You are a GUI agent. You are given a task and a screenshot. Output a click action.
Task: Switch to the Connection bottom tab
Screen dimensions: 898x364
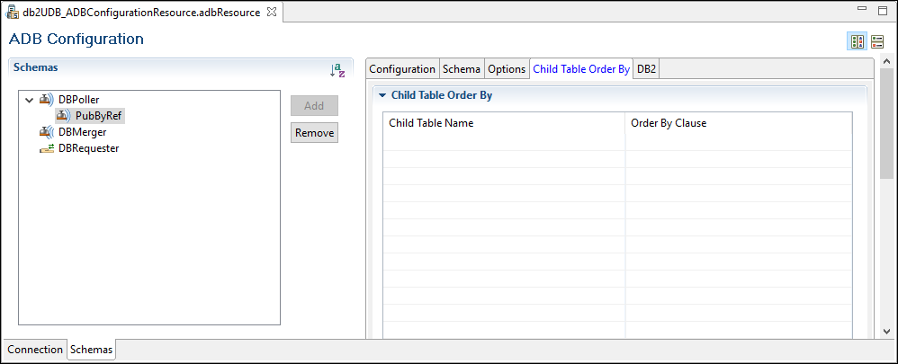[36, 350]
